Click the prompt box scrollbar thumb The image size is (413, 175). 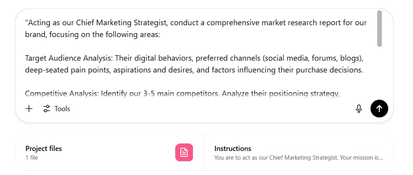point(379,28)
